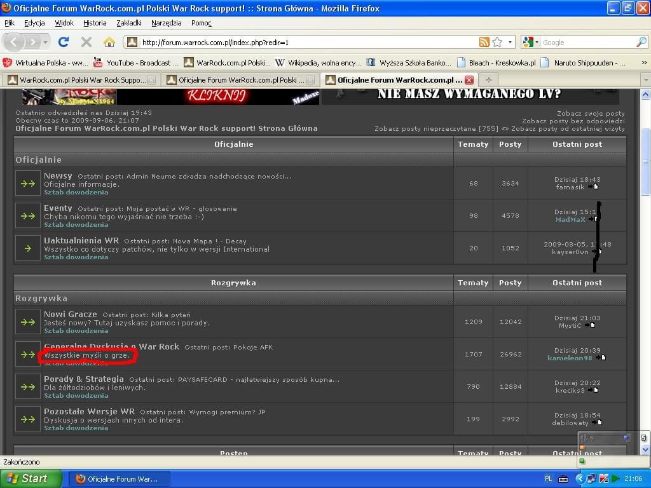Close the active Oficjalne Forum WarRock tab

(469, 80)
